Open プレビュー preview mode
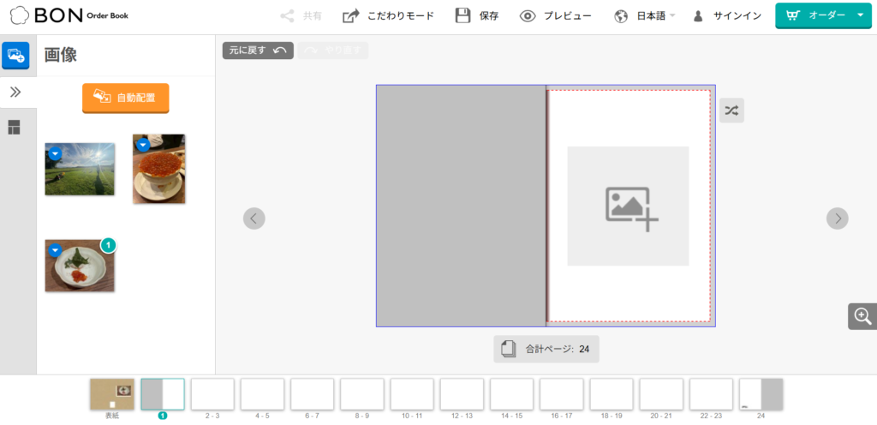Image resolution: width=877 pixels, height=425 pixels. [x=555, y=15]
